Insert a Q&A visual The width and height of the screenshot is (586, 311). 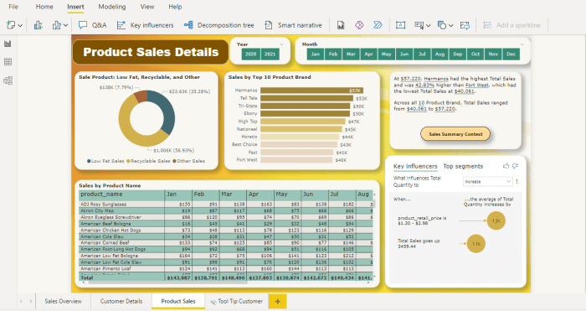92,25
